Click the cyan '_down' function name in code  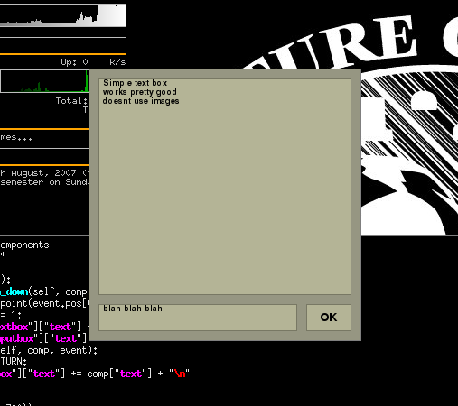[14, 291]
